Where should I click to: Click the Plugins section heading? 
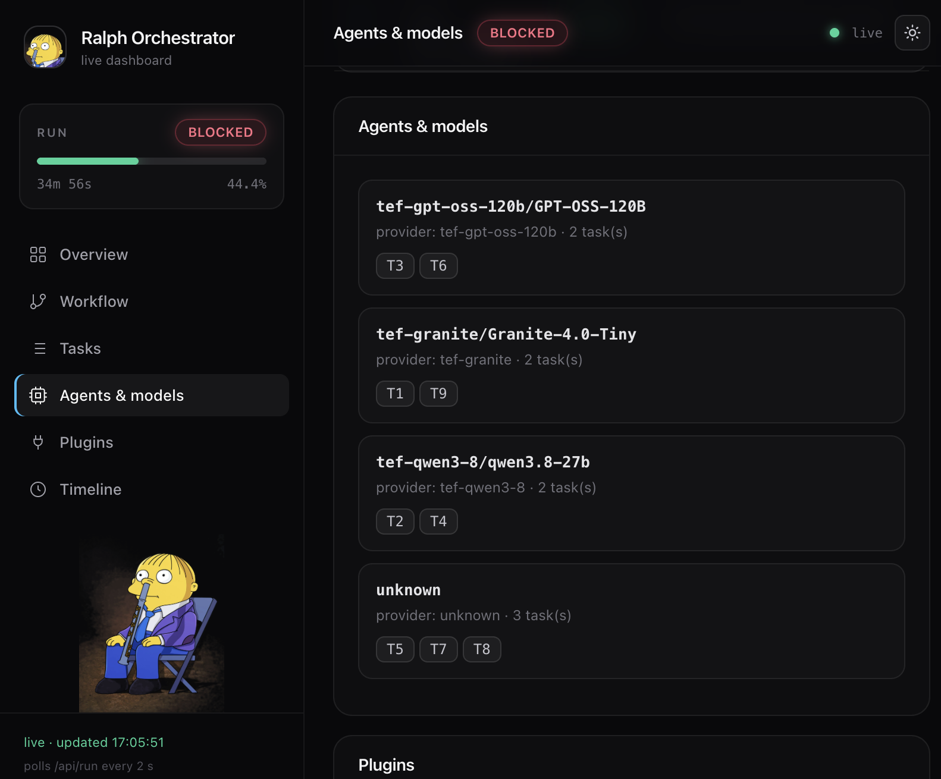[x=387, y=765]
